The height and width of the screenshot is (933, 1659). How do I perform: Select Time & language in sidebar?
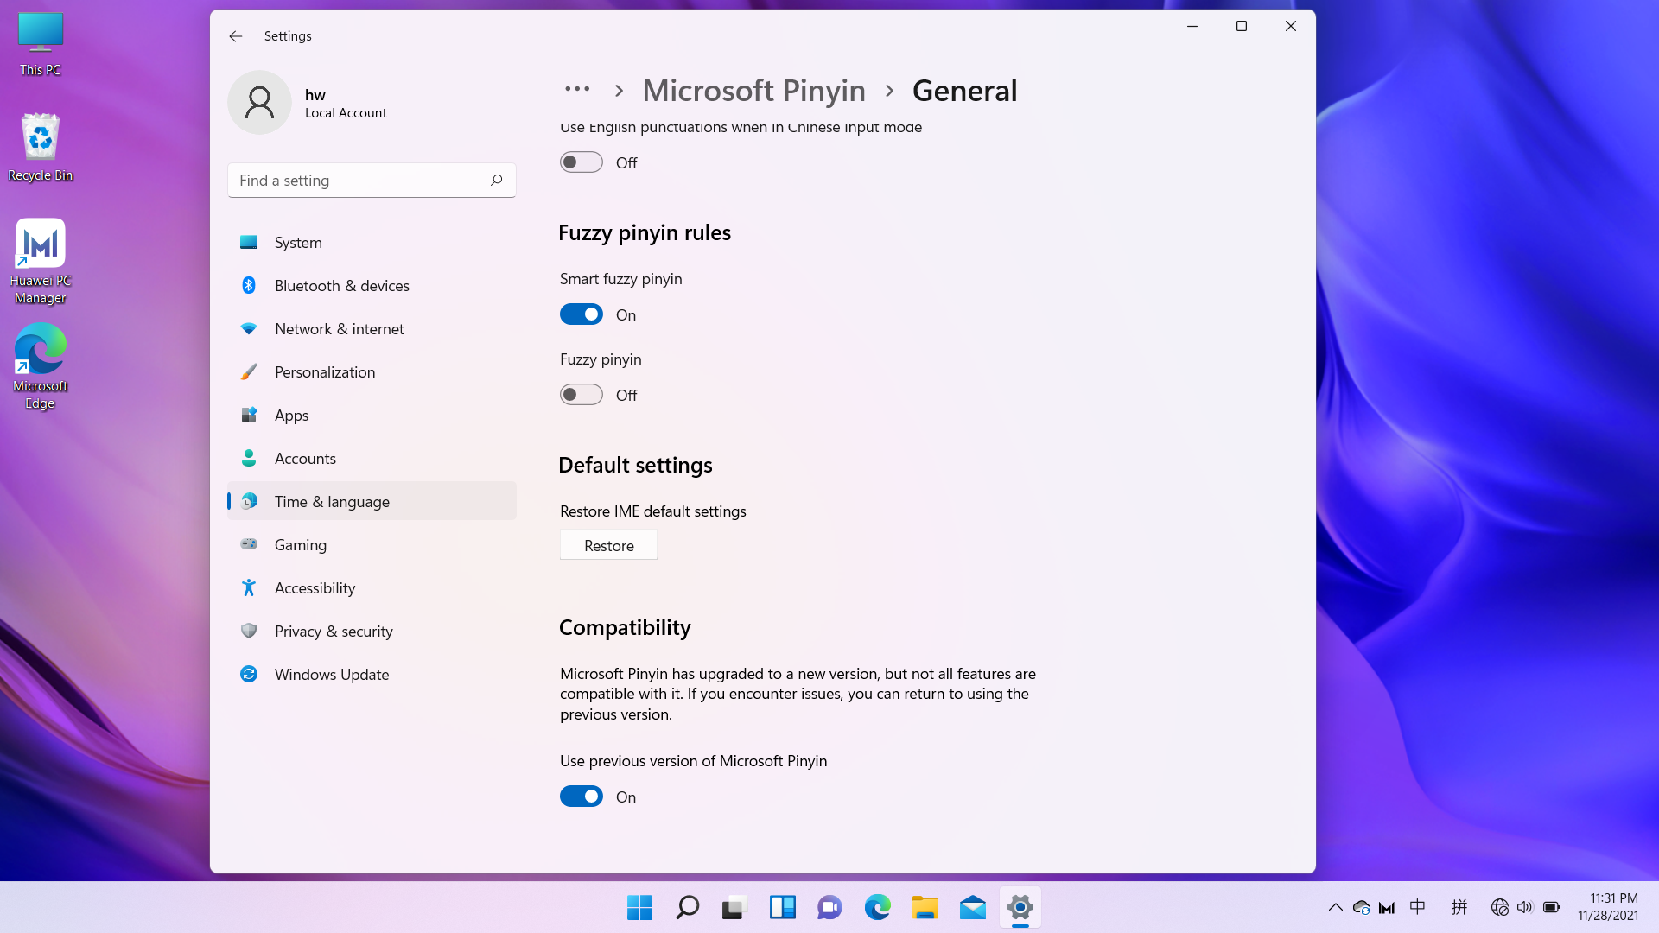[372, 502]
